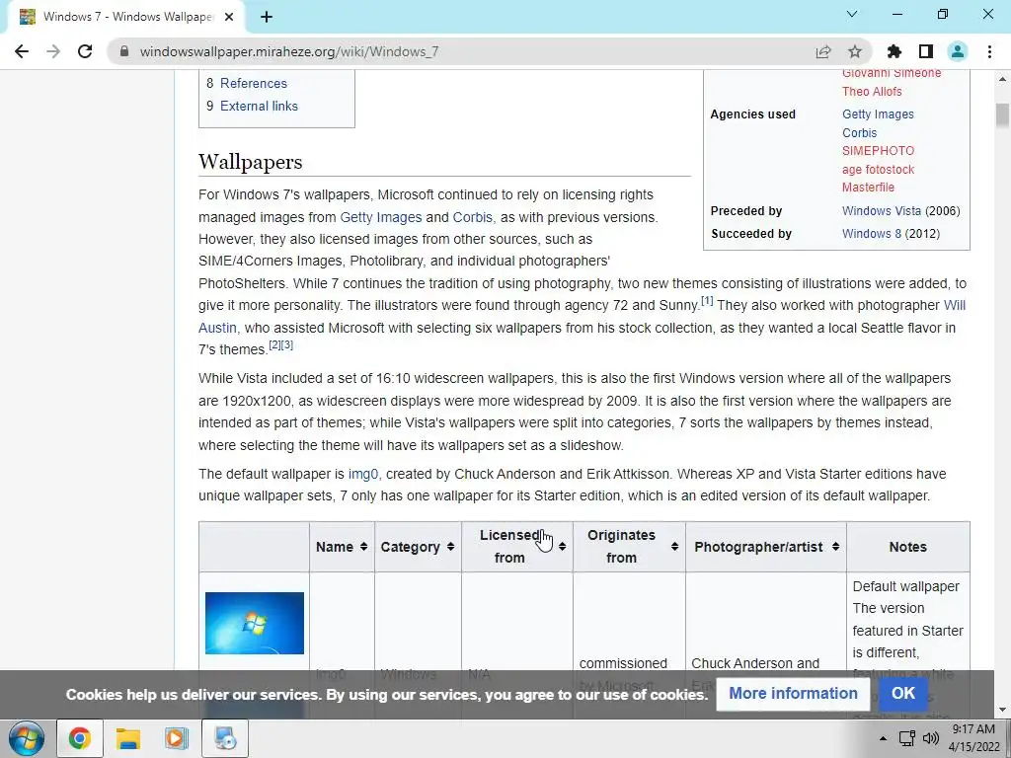Open citation reference [3]
The width and height of the screenshot is (1011, 758).
coord(287,344)
